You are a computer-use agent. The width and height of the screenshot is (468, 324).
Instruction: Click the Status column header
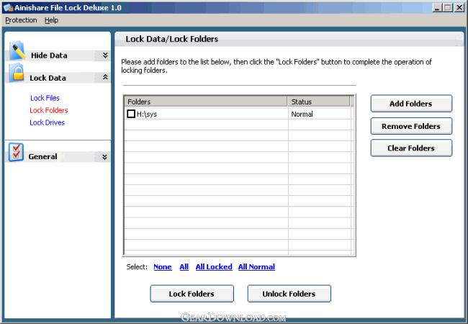[x=318, y=102]
